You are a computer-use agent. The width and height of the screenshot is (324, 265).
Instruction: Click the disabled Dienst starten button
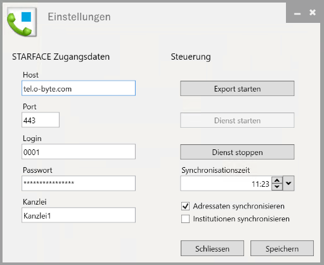237,120
